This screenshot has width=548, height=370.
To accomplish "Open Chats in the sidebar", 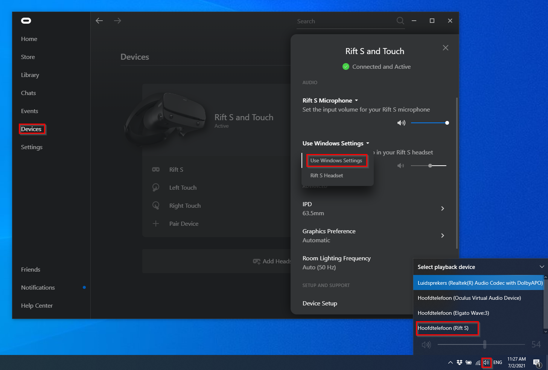I will pos(29,93).
